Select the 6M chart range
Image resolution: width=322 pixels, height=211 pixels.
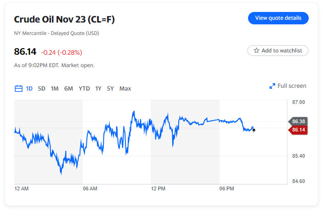68,88
